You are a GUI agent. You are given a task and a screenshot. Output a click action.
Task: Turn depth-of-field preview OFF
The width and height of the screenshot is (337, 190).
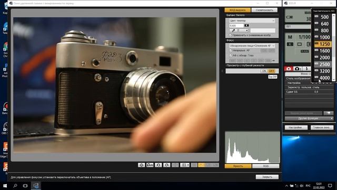coord(272,71)
